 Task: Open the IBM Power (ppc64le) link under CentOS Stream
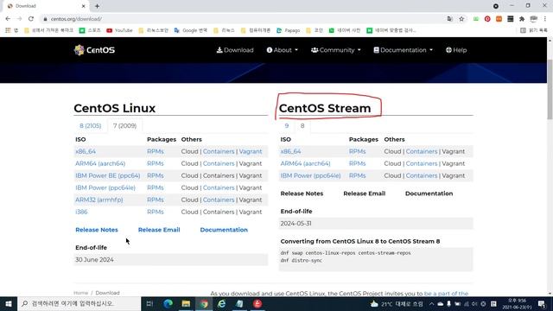pos(310,175)
